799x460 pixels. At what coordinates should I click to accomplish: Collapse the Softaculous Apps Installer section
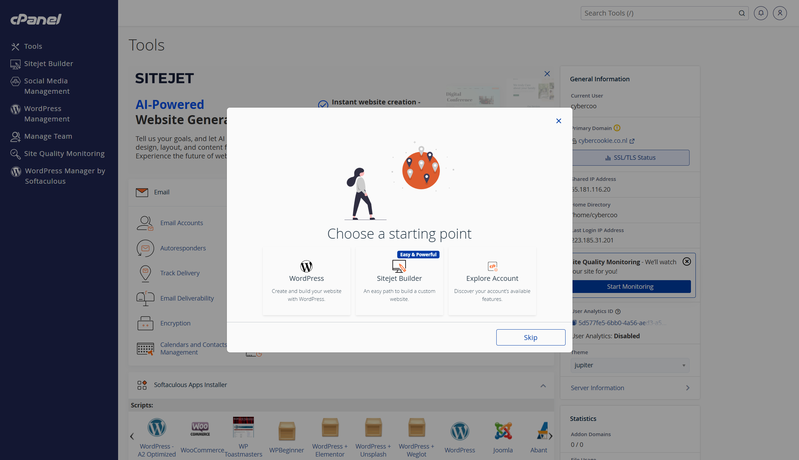pyautogui.click(x=543, y=385)
